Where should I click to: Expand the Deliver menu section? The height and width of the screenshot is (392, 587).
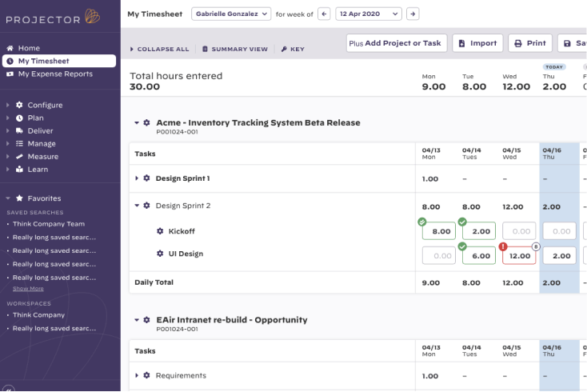(x=7, y=130)
